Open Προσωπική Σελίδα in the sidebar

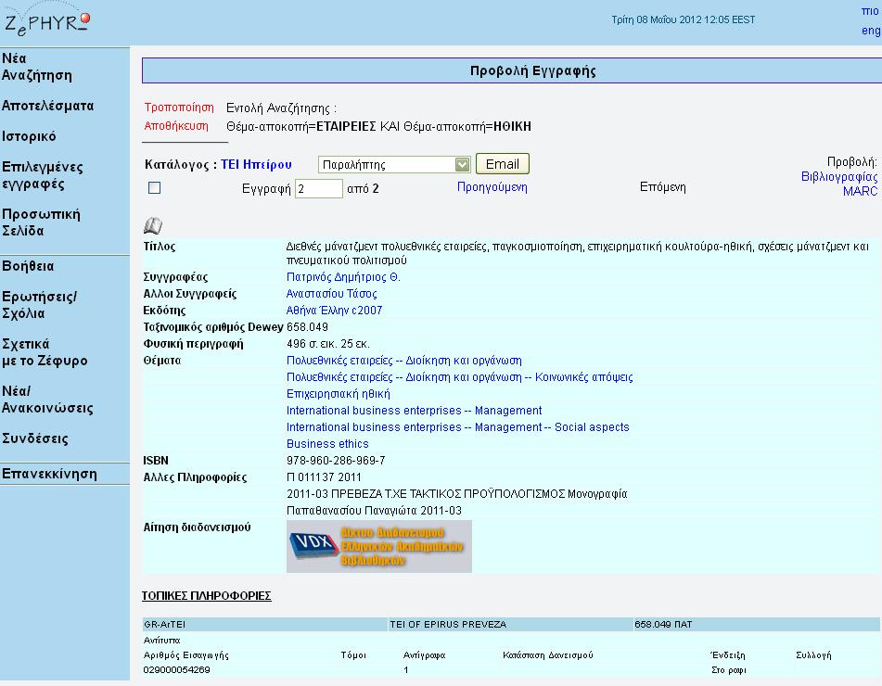[x=41, y=222]
